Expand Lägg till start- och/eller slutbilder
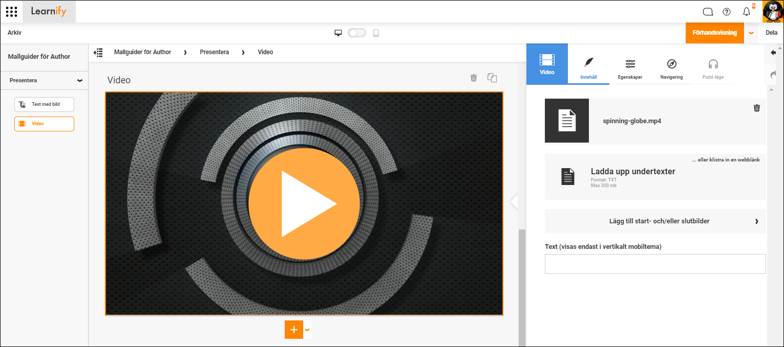The height and width of the screenshot is (347, 784). [655, 221]
